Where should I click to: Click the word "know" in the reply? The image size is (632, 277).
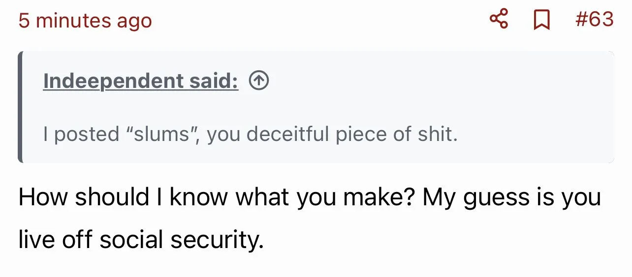[x=199, y=197]
